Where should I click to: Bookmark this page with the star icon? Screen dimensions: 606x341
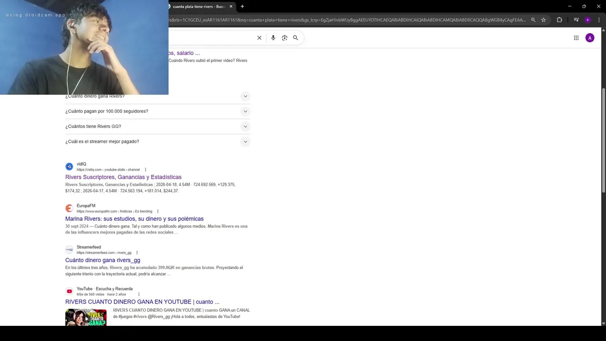coord(544,20)
